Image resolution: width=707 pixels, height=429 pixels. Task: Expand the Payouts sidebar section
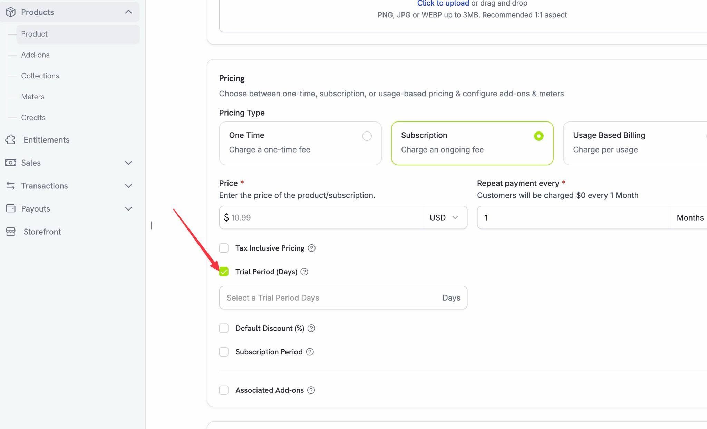point(128,209)
